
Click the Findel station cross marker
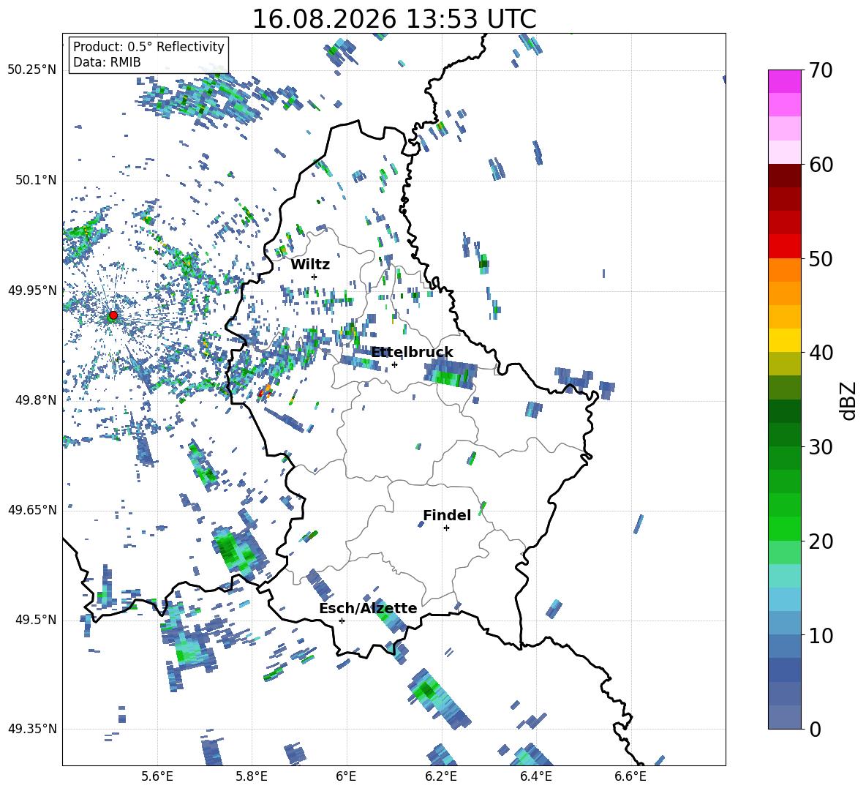click(446, 528)
